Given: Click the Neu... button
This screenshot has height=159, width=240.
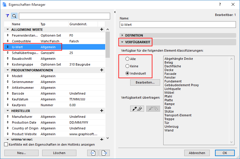Looking at the screenshot, I should 22,153.
